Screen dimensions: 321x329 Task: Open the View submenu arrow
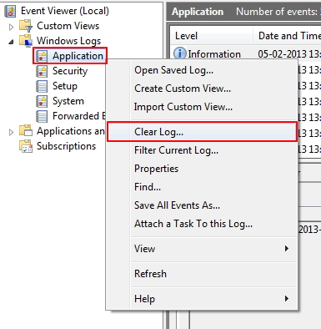click(x=287, y=248)
